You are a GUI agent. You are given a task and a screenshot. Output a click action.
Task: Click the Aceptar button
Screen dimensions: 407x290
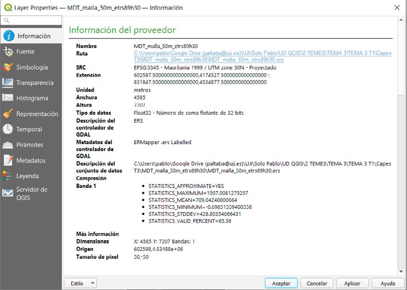click(281, 283)
